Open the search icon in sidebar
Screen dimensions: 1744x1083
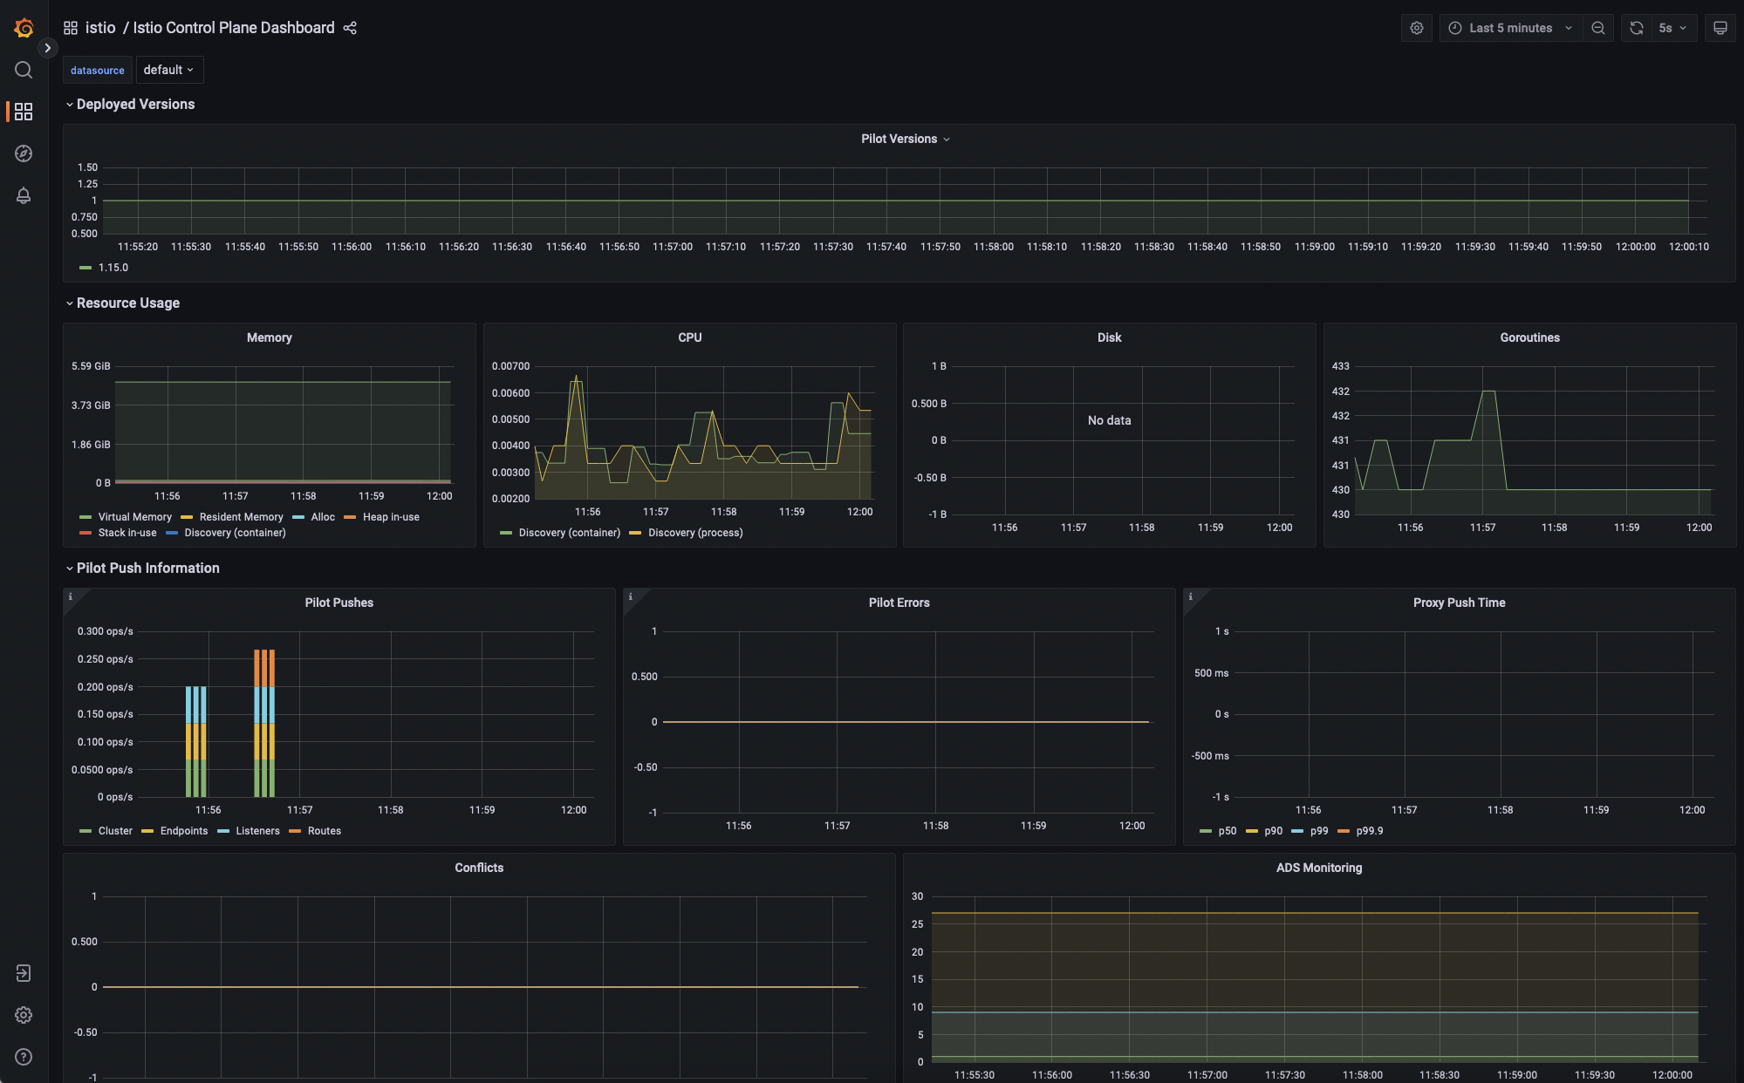click(24, 70)
